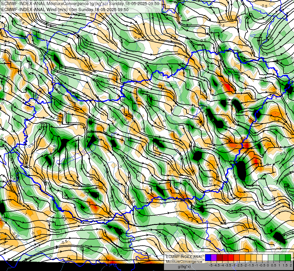
Task: Click the "-5" legend scale label
Action: [x=211, y=265]
